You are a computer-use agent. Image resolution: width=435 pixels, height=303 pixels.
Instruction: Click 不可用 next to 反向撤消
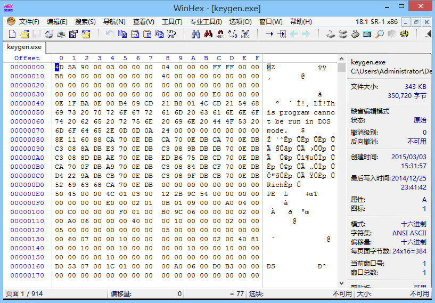pos(417,142)
